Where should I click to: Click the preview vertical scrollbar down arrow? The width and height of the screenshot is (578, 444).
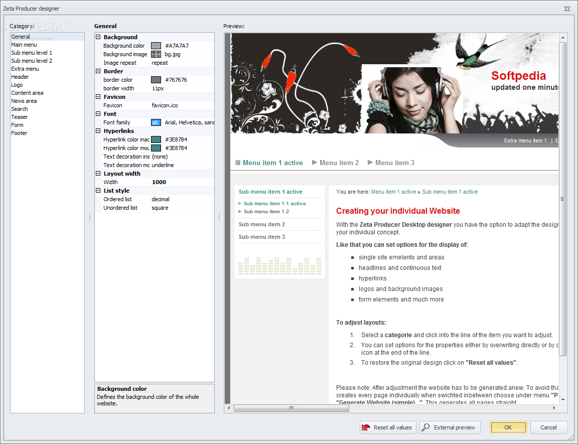click(x=562, y=399)
